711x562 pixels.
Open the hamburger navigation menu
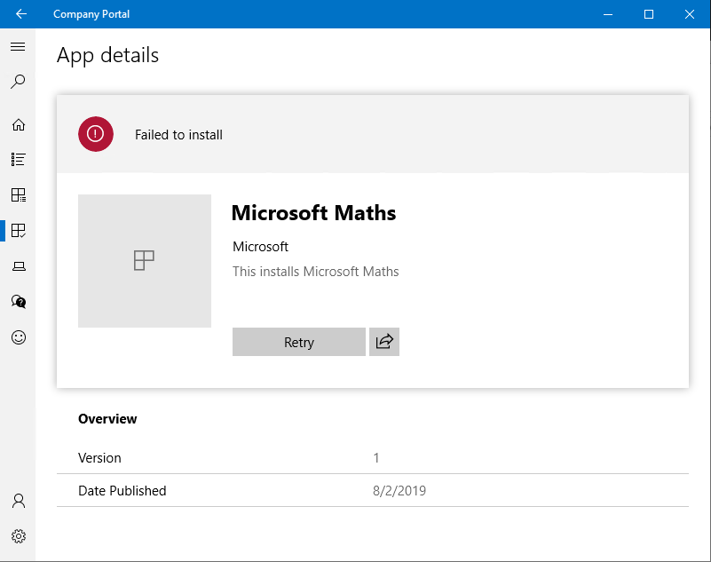[x=18, y=47]
